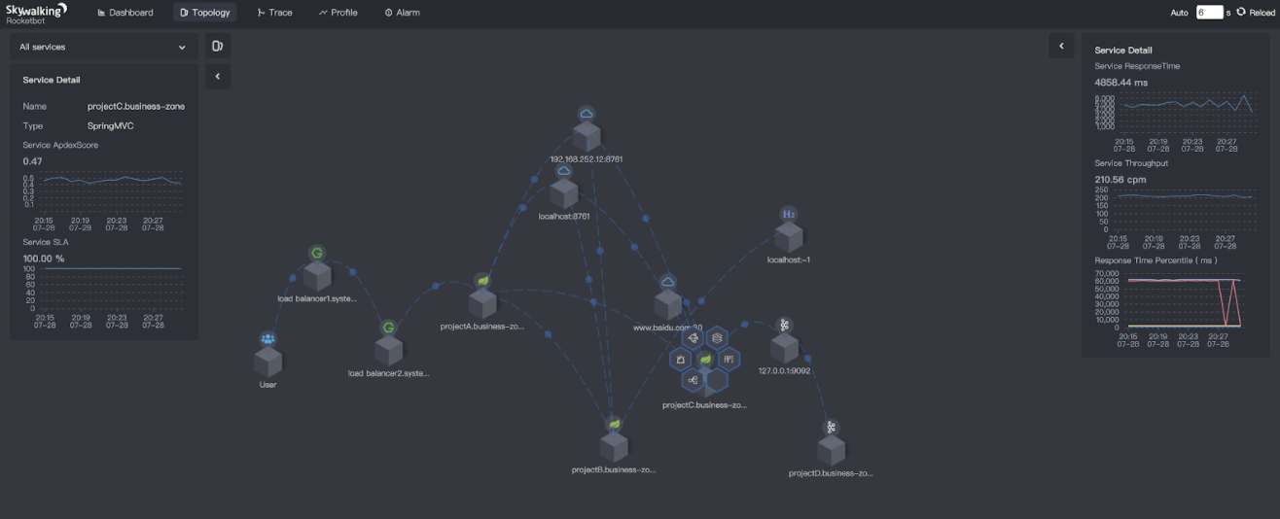This screenshot has width=1280, height=519.
Task: Toggle Auto refresh mode
Action: [1179, 13]
